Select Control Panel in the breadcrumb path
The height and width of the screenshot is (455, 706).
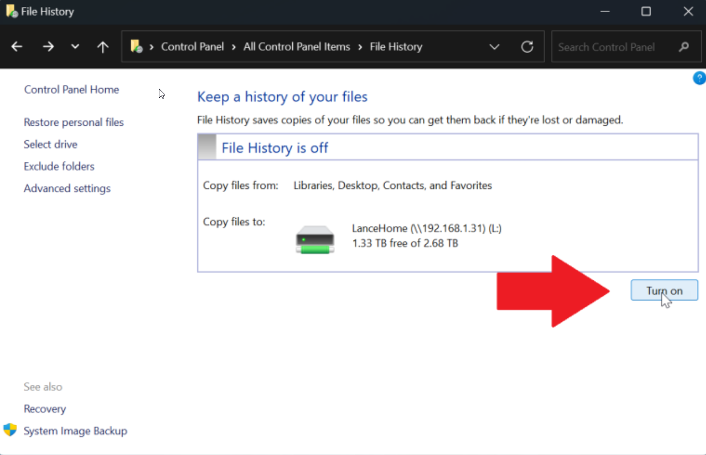[x=192, y=47]
